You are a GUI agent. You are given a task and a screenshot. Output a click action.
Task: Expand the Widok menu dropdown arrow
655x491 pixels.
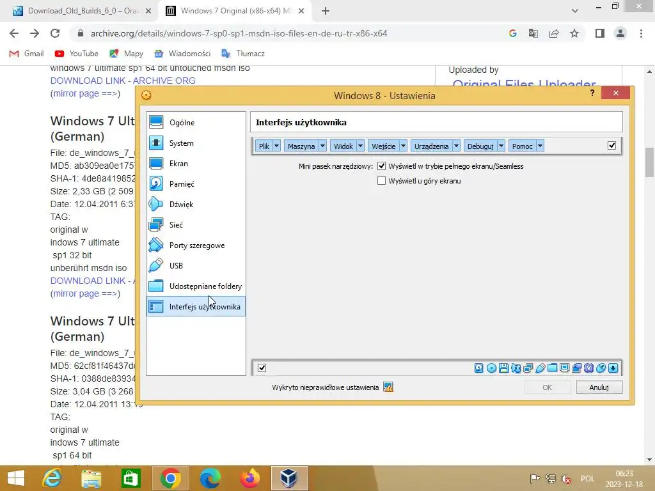(361, 146)
